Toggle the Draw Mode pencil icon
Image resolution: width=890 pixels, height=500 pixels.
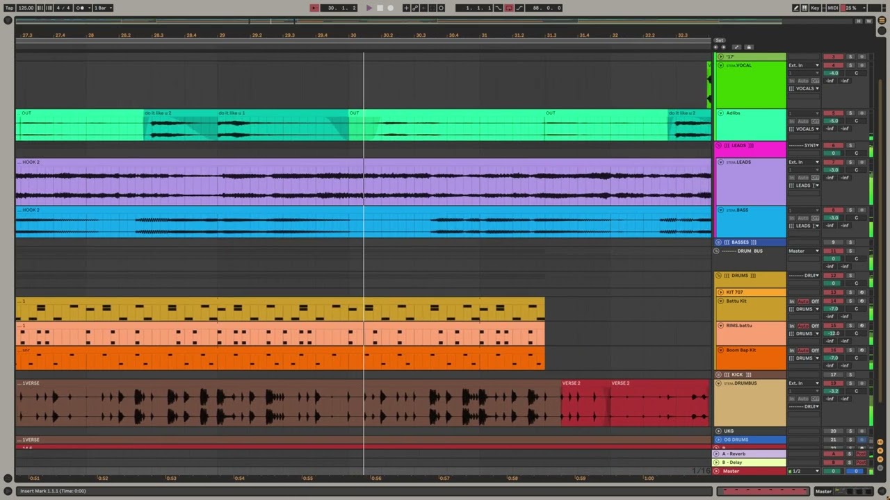coord(795,8)
